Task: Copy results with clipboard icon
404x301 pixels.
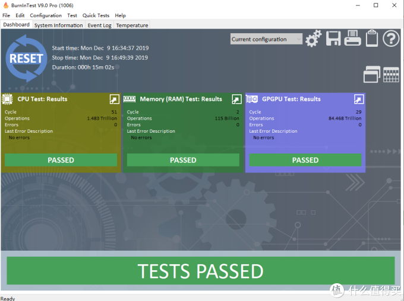Action: click(x=372, y=38)
